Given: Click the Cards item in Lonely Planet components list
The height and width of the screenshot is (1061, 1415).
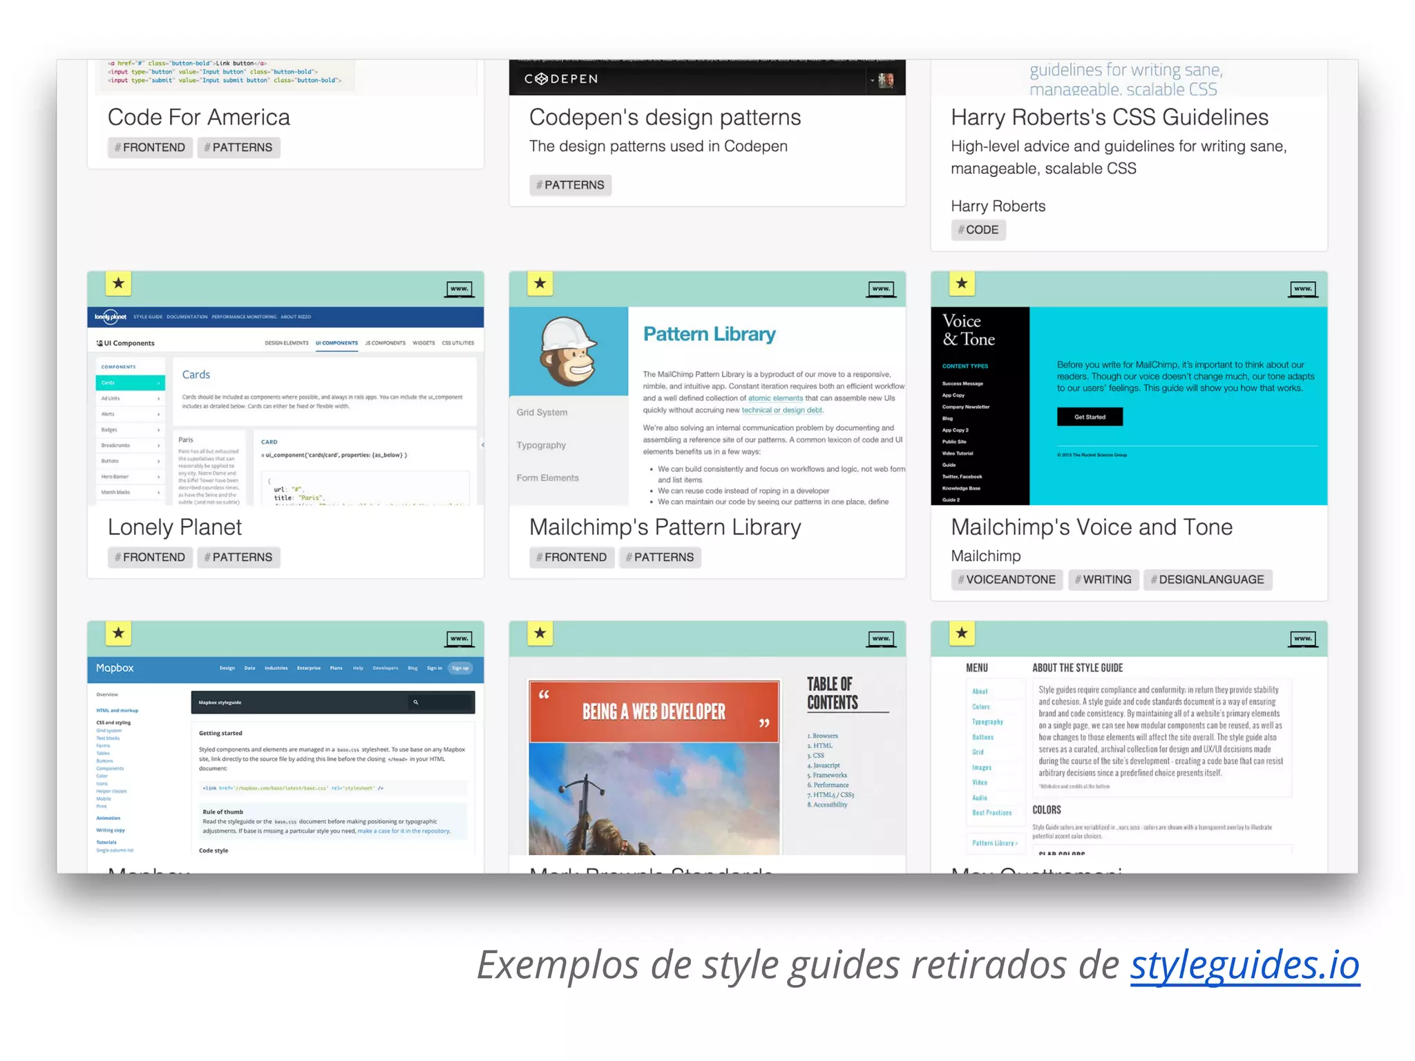Looking at the screenshot, I should [130, 383].
